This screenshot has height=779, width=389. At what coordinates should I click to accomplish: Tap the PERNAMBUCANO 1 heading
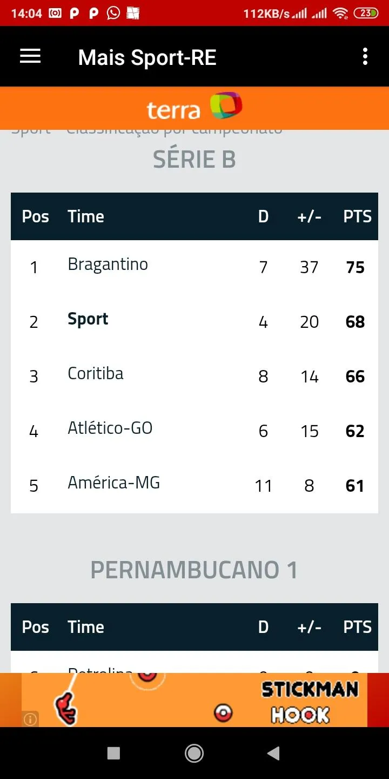[x=194, y=570]
